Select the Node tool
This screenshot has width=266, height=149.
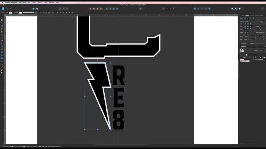pos(2,23)
